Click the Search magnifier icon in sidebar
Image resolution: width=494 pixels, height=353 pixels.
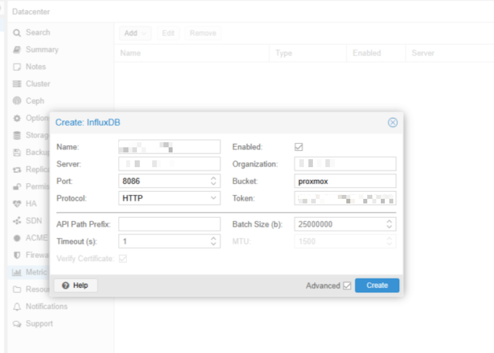17,33
